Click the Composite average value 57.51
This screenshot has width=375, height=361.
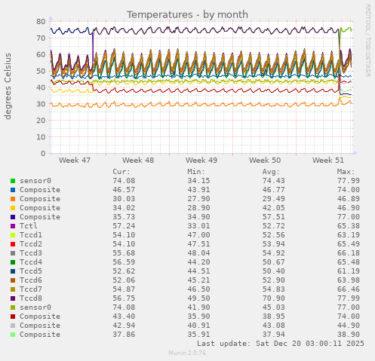coord(274,217)
